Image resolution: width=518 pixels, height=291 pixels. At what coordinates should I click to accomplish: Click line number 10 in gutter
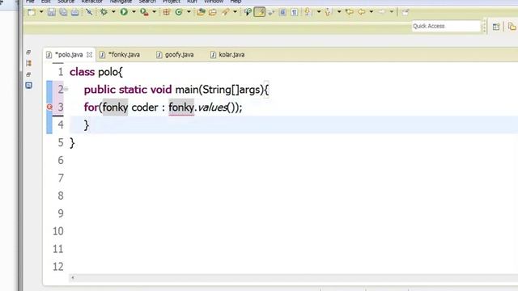[58, 231]
